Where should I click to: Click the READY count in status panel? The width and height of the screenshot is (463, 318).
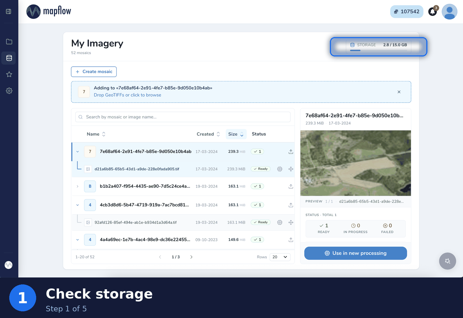click(324, 229)
